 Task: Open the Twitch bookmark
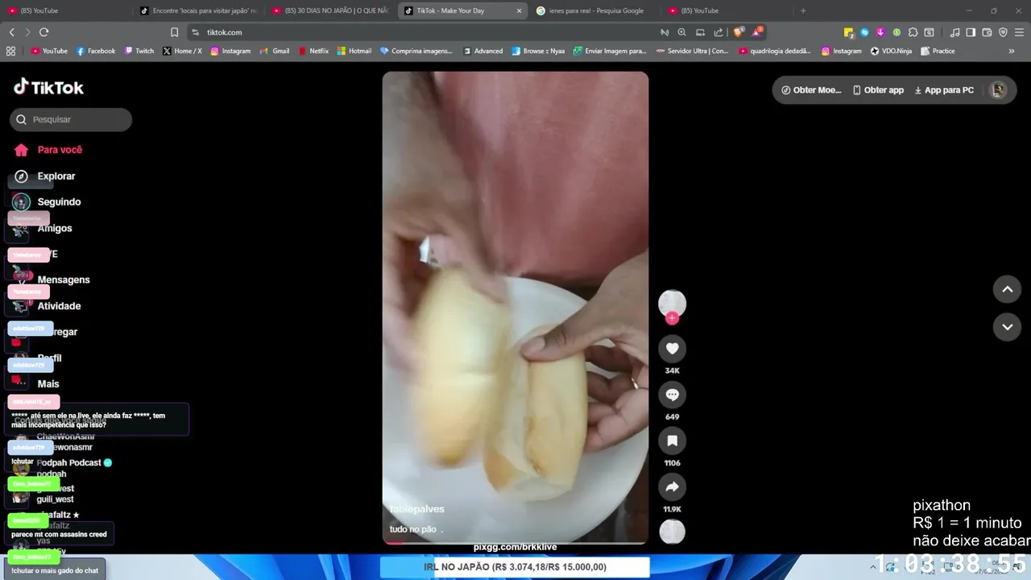tap(139, 51)
